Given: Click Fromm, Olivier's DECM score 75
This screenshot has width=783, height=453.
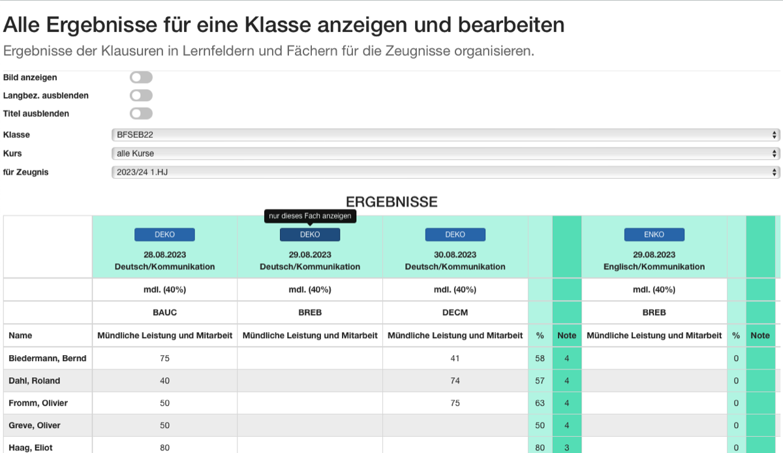Looking at the screenshot, I should click(455, 403).
